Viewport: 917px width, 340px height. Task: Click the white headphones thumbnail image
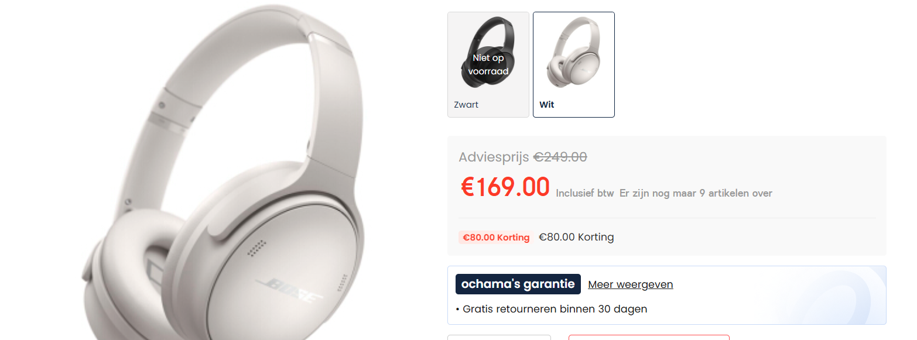point(574,53)
